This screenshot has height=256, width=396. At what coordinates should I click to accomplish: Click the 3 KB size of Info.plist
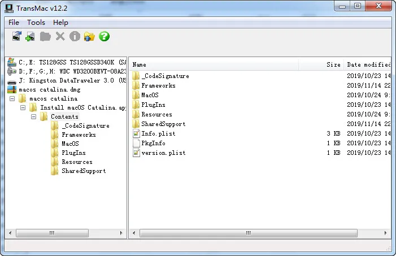tap(333, 133)
